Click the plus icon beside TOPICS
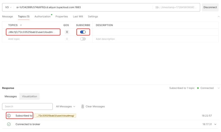The image size is (221, 132). 21,25
